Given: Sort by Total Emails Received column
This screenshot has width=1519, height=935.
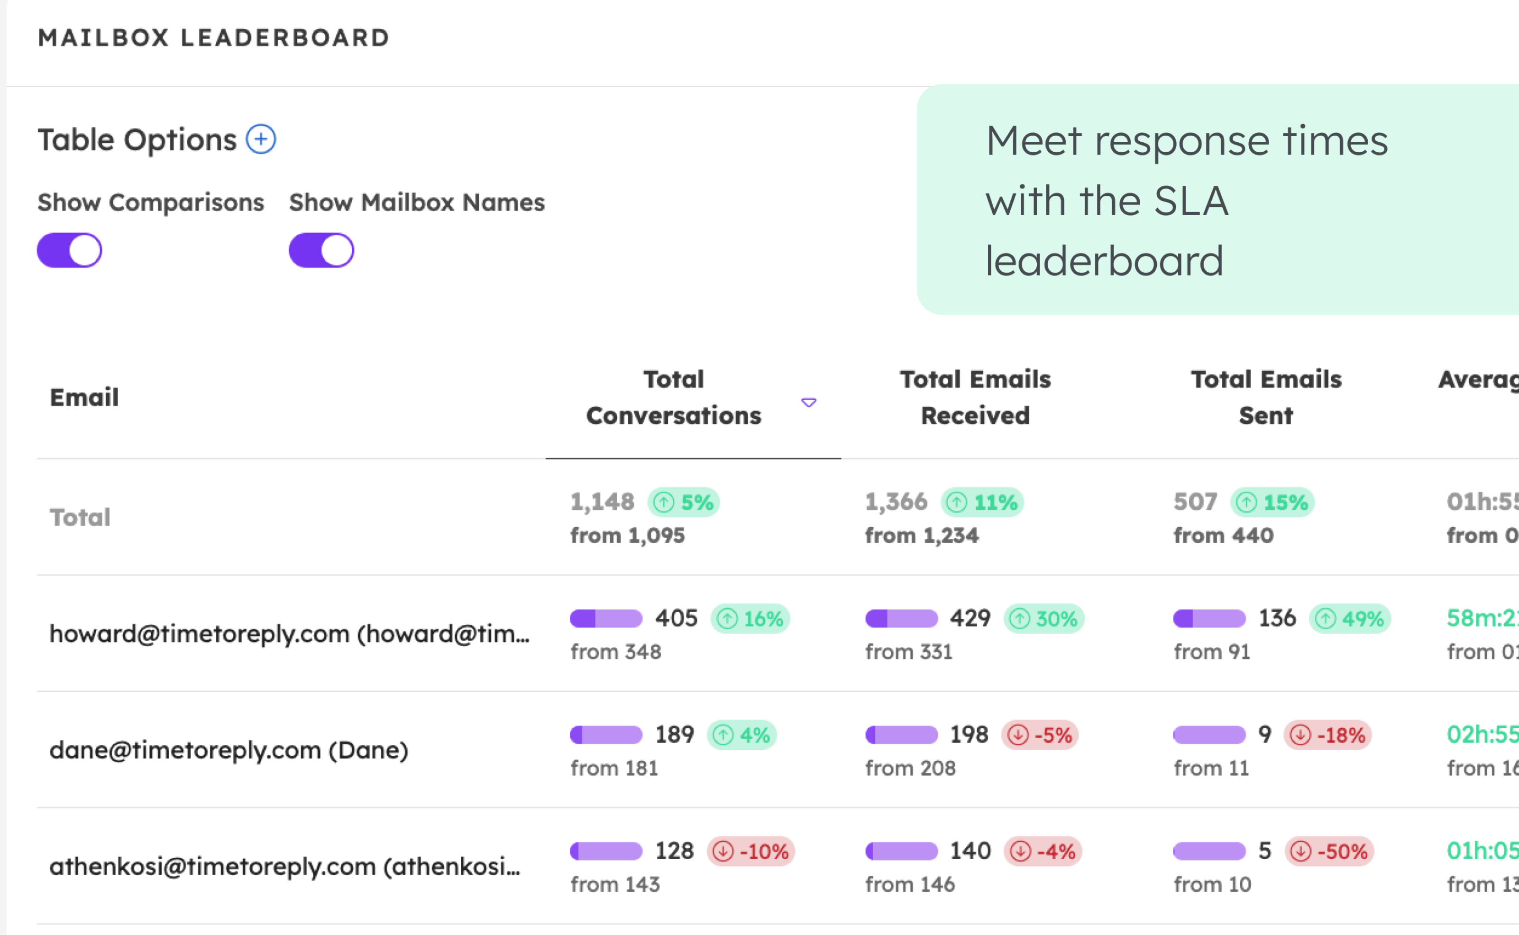Looking at the screenshot, I should [975, 397].
